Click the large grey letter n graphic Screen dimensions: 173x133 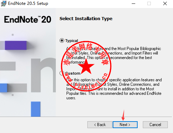(43, 75)
